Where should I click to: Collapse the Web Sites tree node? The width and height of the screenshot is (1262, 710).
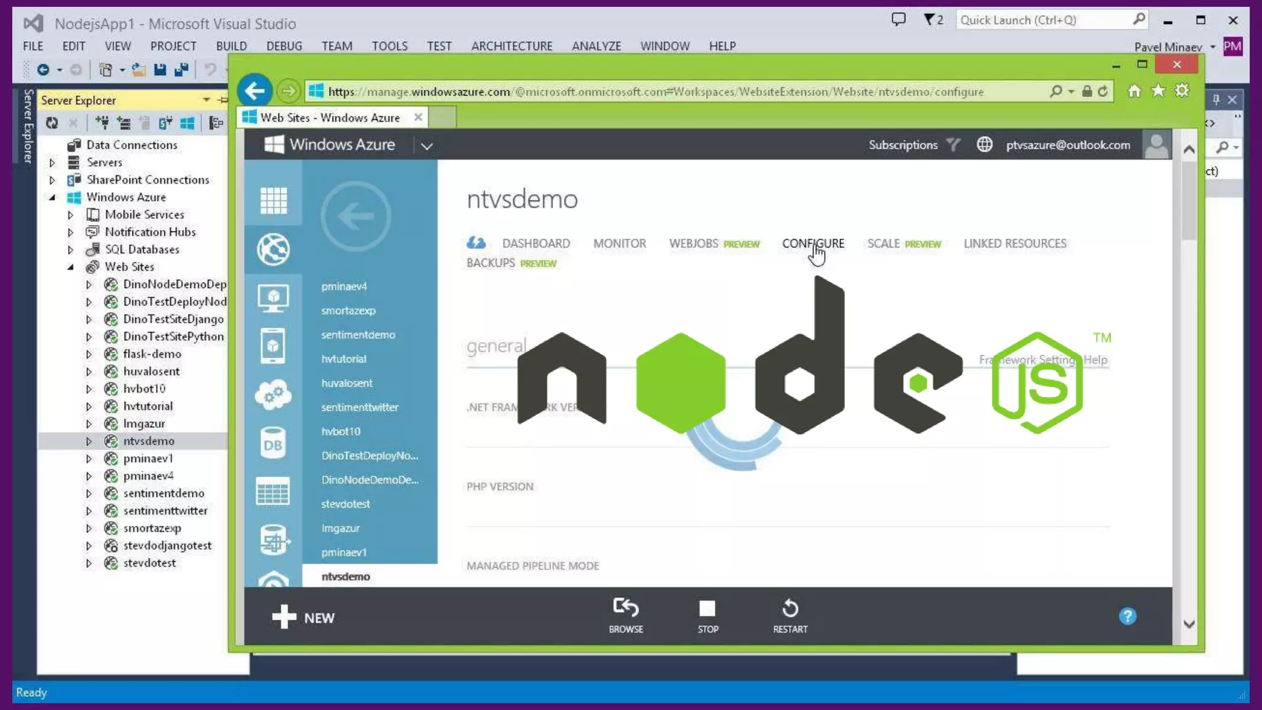tap(70, 267)
